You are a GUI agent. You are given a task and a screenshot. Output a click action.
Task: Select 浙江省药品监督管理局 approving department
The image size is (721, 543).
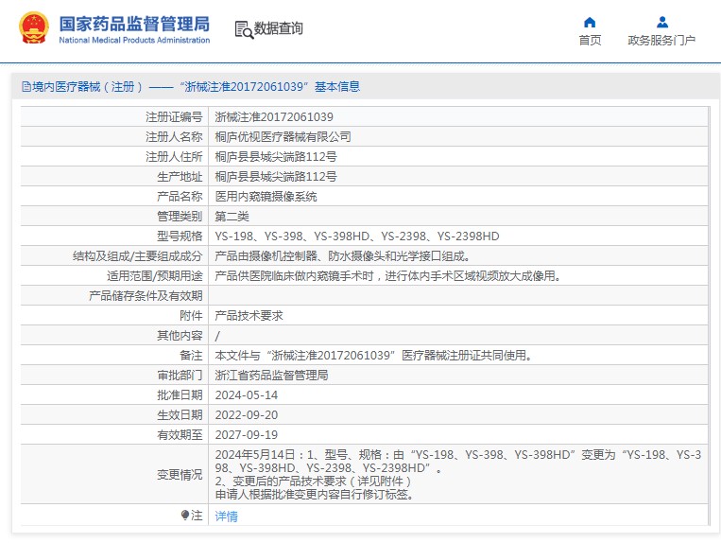tap(271, 375)
